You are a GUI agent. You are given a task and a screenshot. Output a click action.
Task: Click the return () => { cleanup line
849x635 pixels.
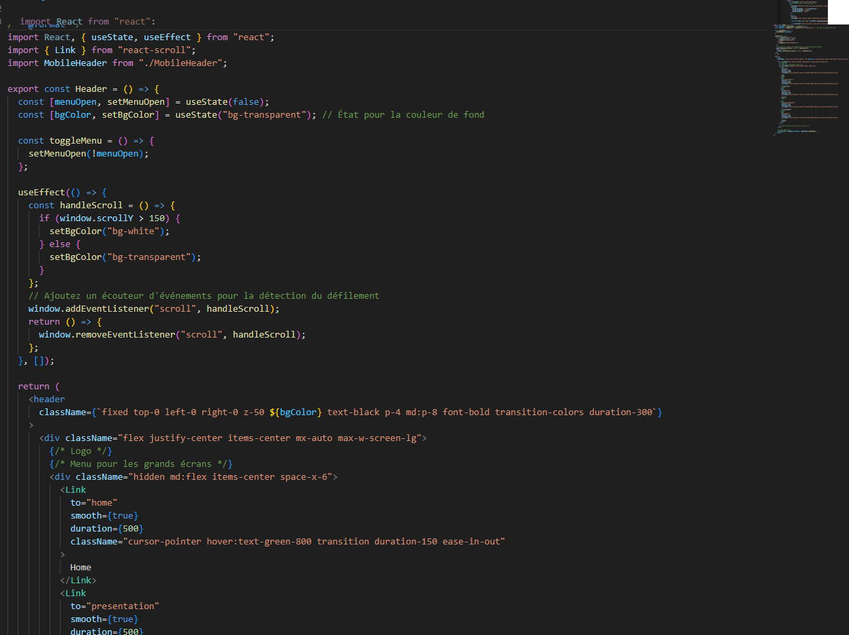coord(65,321)
